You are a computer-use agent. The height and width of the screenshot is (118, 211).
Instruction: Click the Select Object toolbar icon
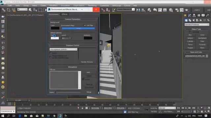[30, 10]
